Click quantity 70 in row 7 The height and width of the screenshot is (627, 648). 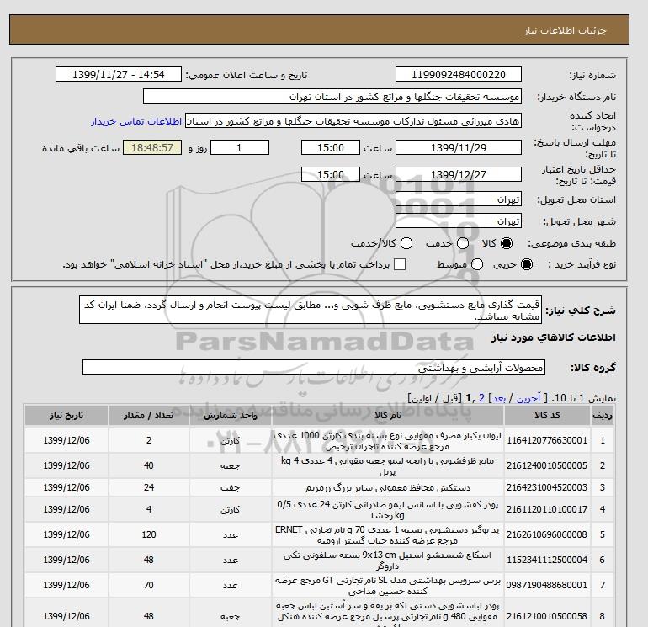[x=149, y=585]
